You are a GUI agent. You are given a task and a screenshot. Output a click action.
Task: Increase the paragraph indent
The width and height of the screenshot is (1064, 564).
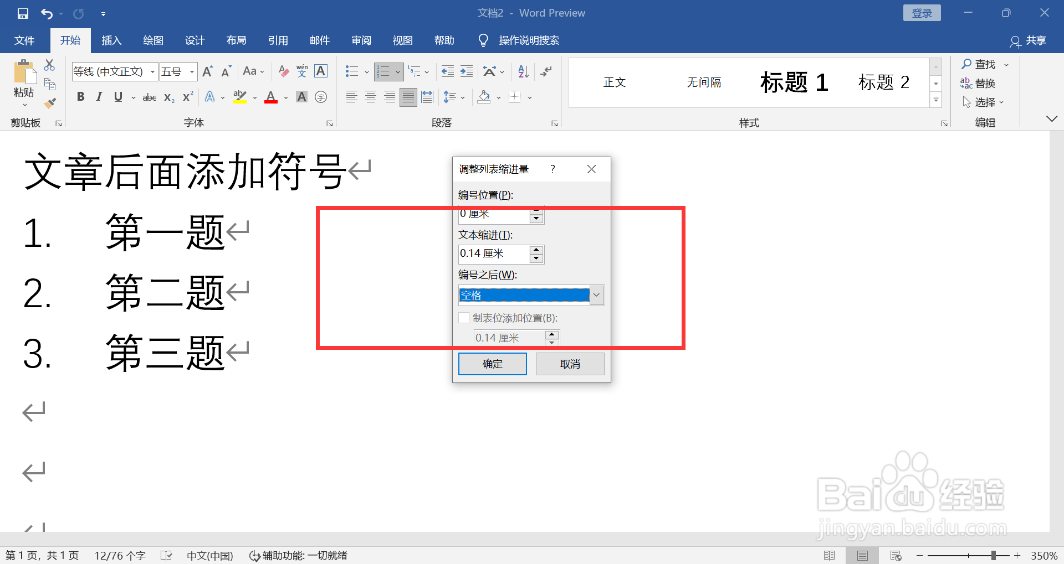(466, 71)
